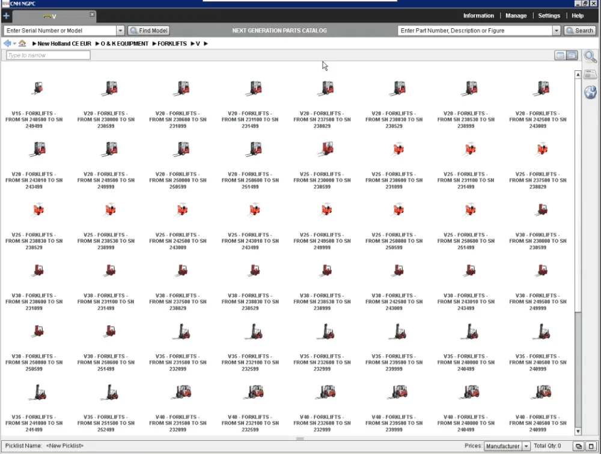Navigate to New Holland CE EUR breadcrumb

[64, 44]
